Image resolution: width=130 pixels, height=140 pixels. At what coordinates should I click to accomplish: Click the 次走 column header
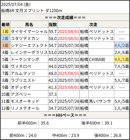(93, 24)
